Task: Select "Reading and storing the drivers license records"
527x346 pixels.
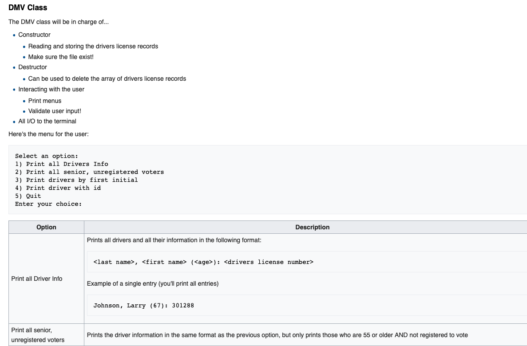Action: [93, 46]
